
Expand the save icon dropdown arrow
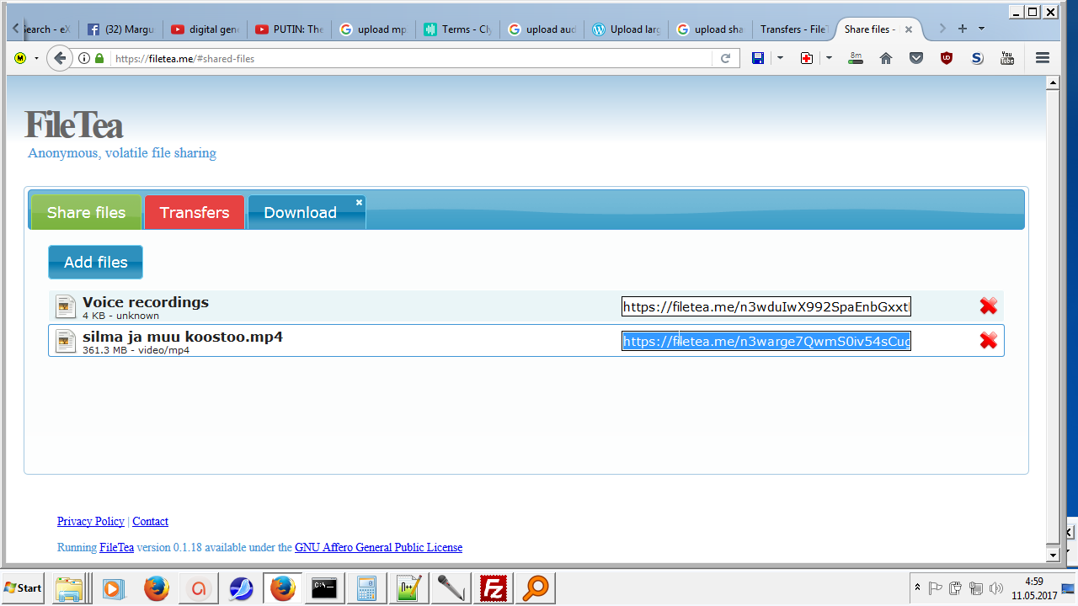780,58
